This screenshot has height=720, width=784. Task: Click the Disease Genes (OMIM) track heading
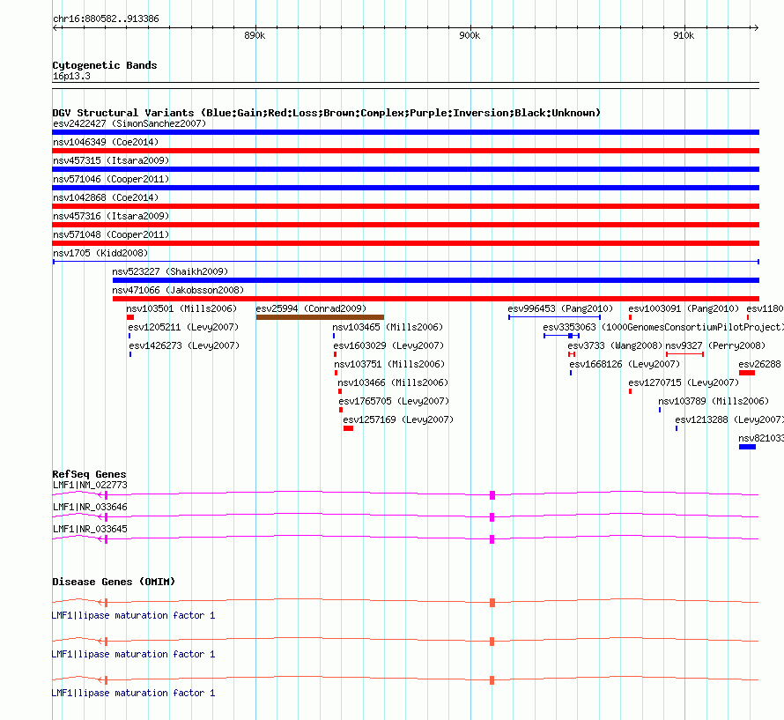click(114, 582)
